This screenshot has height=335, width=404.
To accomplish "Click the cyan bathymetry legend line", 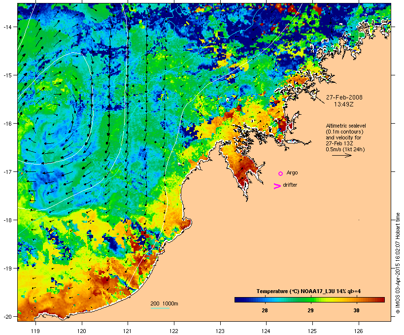I will [160, 308].
